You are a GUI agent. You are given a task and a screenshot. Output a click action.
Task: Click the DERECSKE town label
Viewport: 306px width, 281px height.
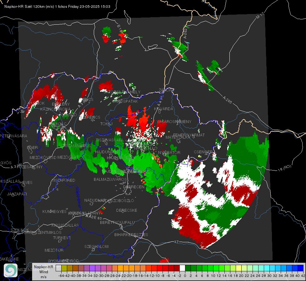[x=127, y=210]
